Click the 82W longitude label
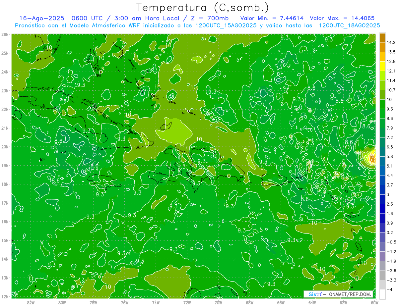 click(x=31, y=302)
